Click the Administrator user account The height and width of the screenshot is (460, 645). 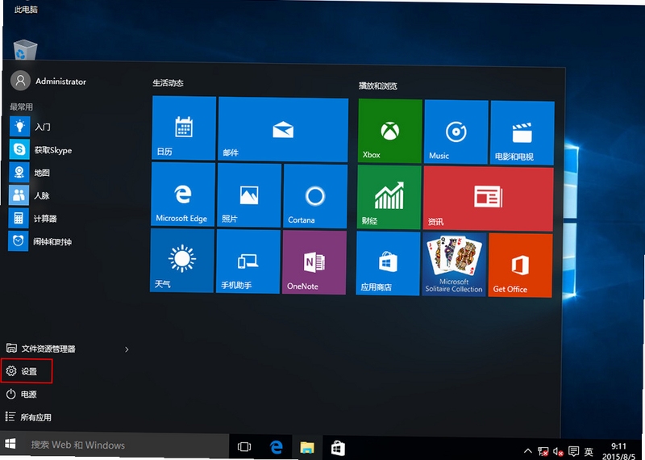(x=48, y=81)
